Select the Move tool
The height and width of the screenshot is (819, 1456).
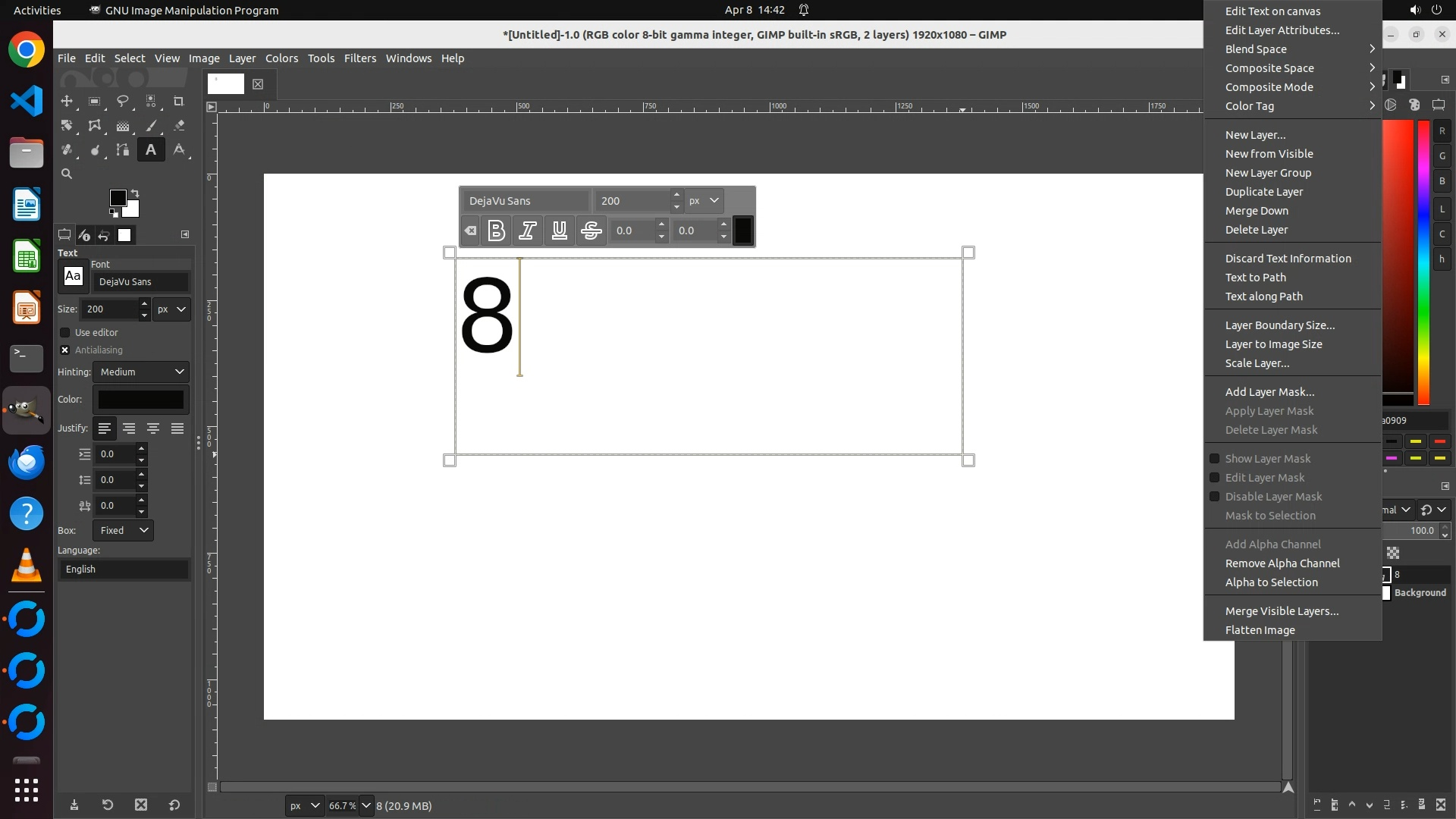pos(67,101)
